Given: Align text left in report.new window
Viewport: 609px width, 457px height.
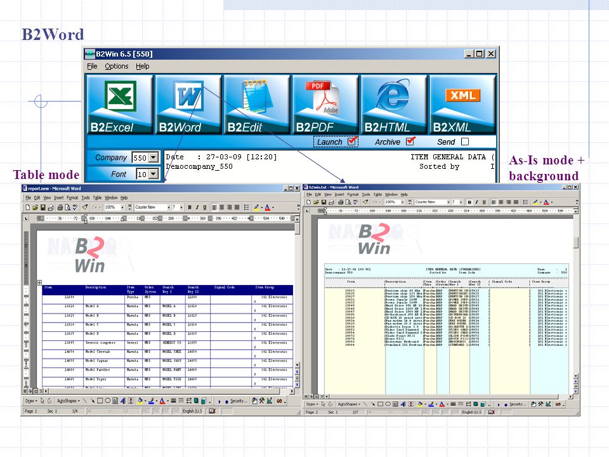Looking at the screenshot, I should [x=214, y=208].
